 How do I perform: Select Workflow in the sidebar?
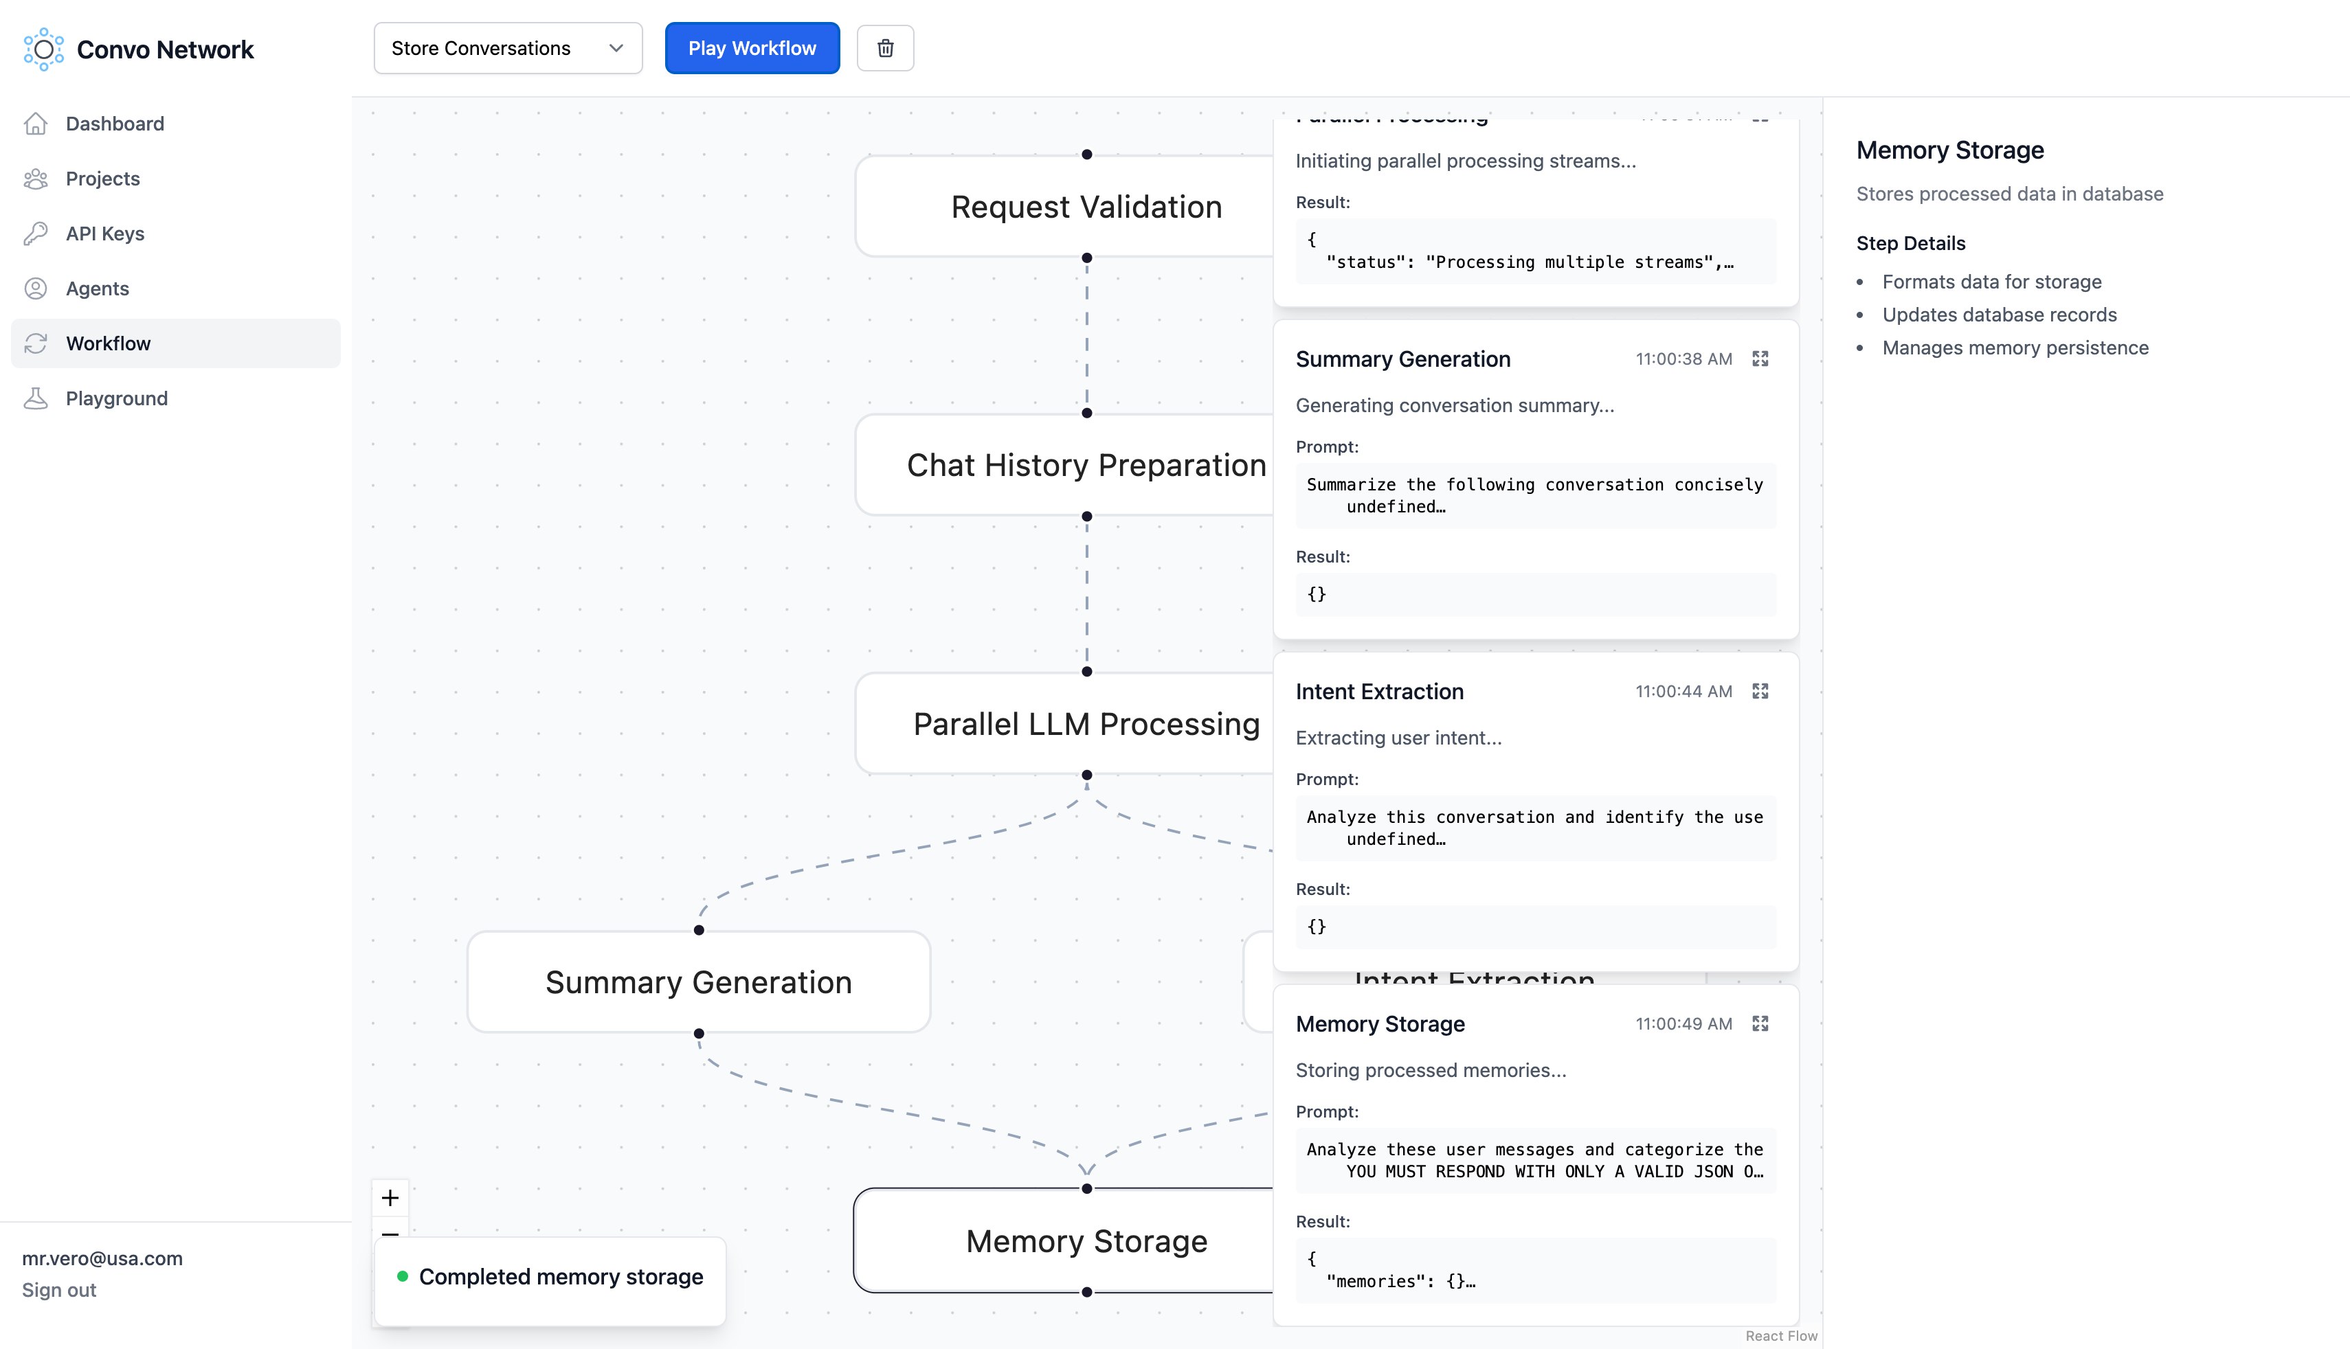(176, 343)
